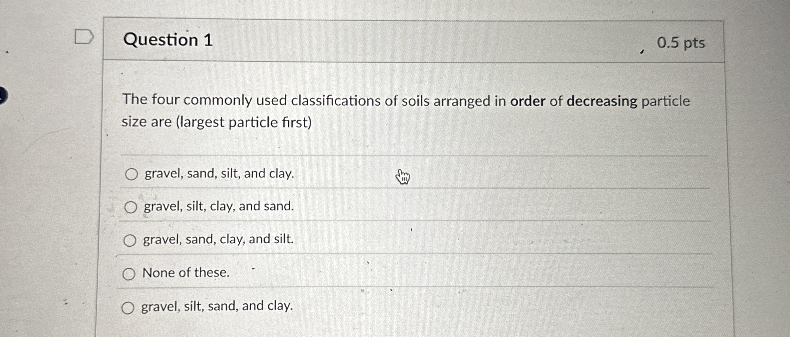This screenshot has height=337, width=790.
Task: Click the answer text 'None of these'
Action: click(x=185, y=273)
